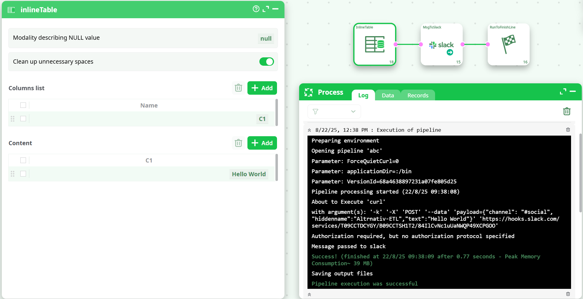
Task: Delete the 12:38 PM pipeline execution log entry
Action: click(x=568, y=130)
